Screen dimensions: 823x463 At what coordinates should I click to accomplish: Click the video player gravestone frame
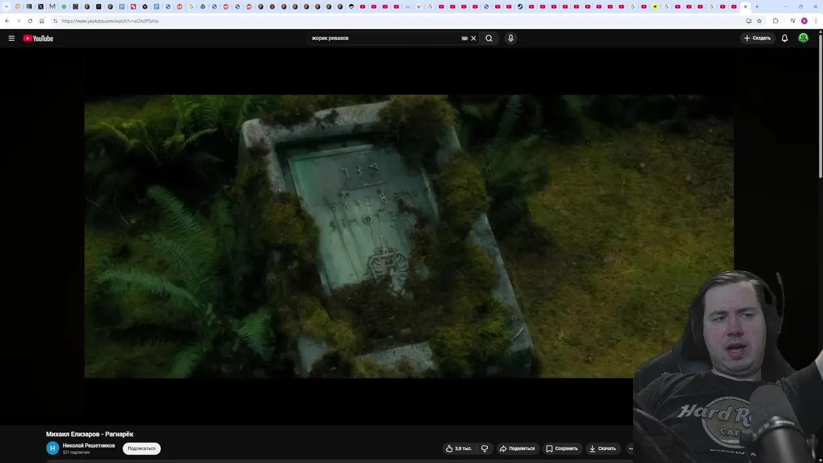(x=409, y=236)
